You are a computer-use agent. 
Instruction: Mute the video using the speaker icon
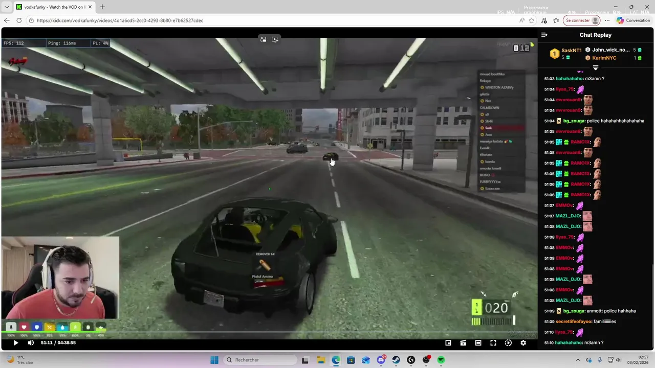pyautogui.click(x=31, y=342)
